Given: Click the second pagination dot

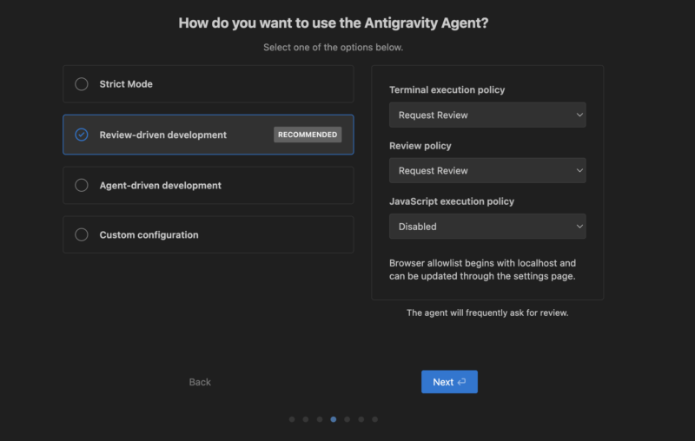Looking at the screenshot, I should click(x=306, y=419).
